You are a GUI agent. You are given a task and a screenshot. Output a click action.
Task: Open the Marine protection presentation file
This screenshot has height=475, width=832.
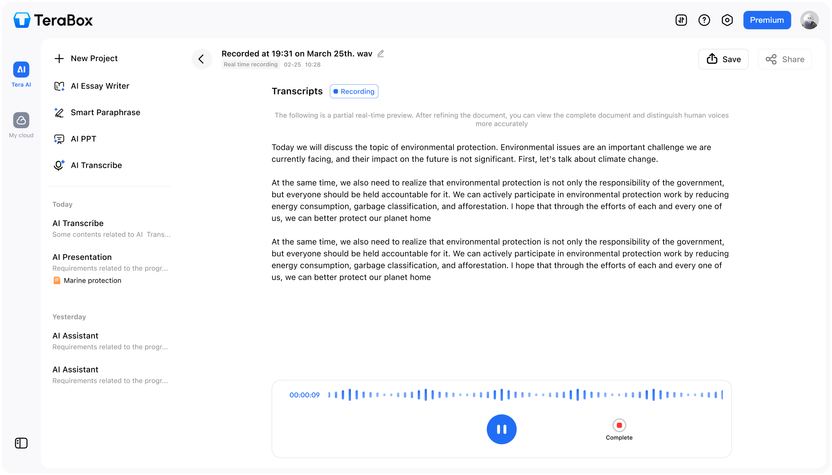92,280
